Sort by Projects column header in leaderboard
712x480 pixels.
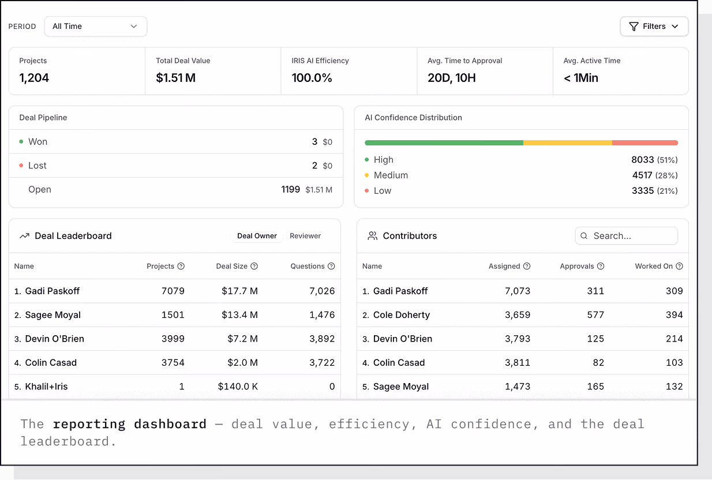click(160, 267)
